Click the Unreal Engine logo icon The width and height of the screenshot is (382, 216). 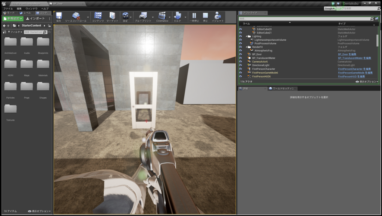(4, 4)
